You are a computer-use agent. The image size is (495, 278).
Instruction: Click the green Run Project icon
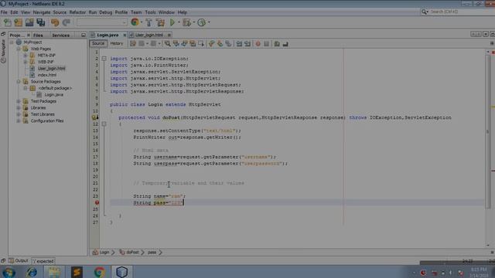[x=172, y=22]
